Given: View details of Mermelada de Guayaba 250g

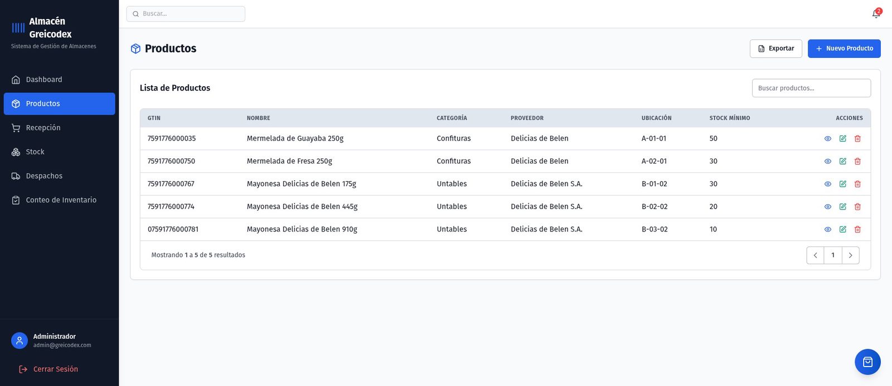Looking at the screenshot, I should click(x=828, y=138).
